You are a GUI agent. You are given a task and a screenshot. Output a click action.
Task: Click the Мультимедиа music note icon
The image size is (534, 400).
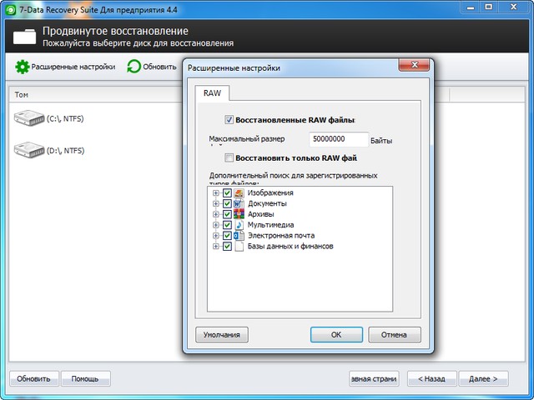click(x=239, y=225)
